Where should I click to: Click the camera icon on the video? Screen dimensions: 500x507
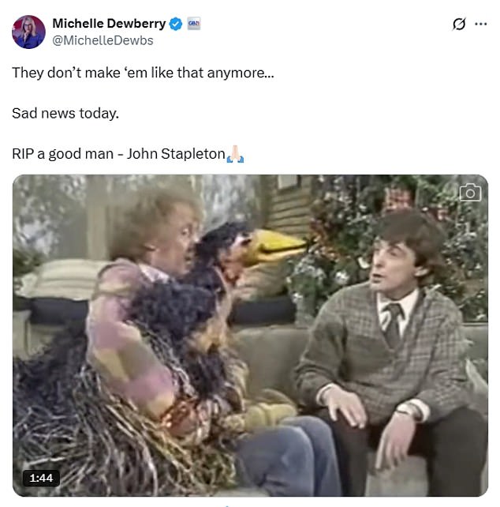[470, 193]
